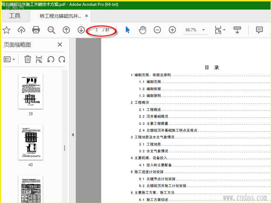Zoom out with the minus icon
Image resolution: width=272 pixels, height=204 pixels.
157,30
